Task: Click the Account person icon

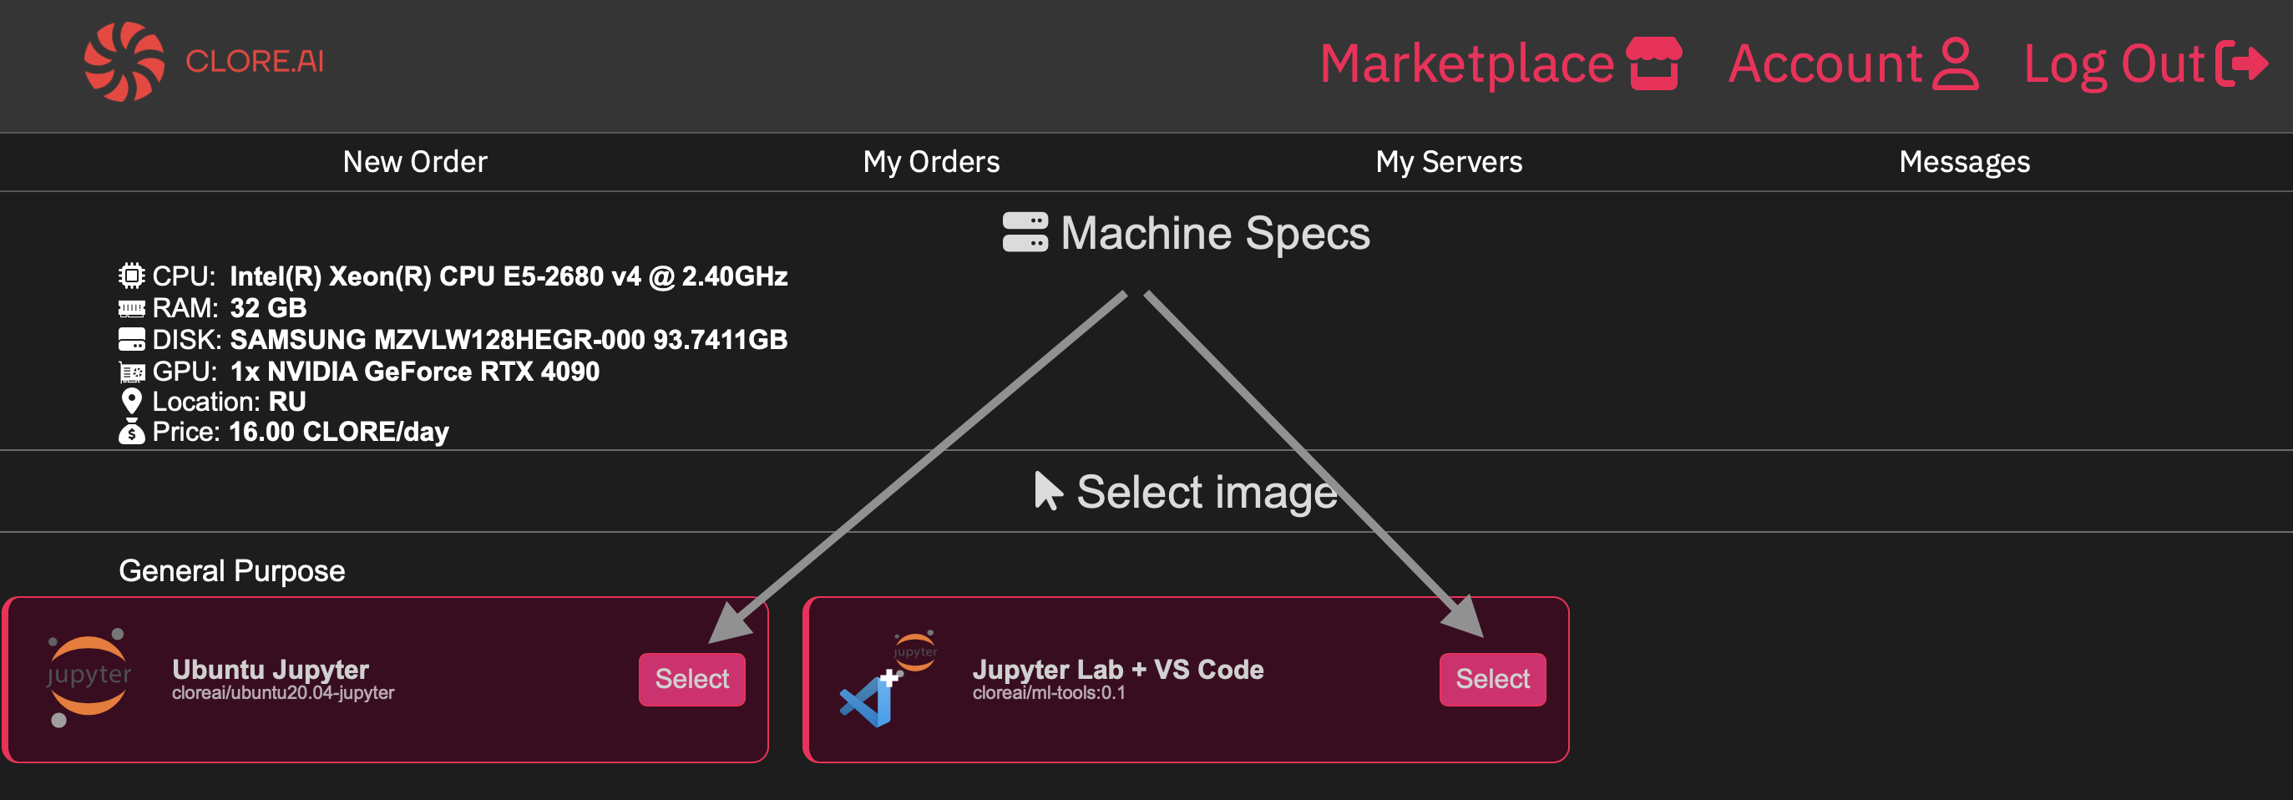Action: pyautogui.click(x=1955, y=63)
